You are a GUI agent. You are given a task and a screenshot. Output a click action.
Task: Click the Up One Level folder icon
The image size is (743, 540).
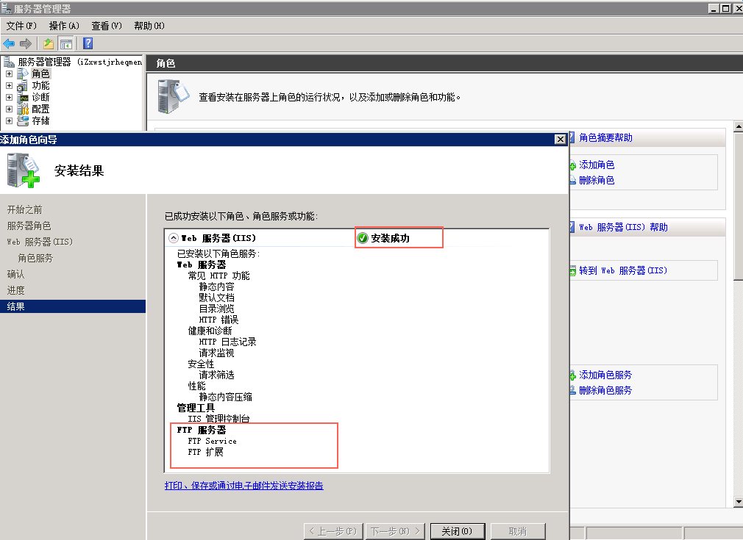(x=49, y=43)
